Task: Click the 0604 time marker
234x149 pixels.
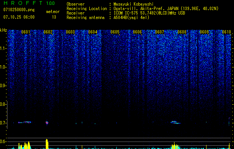Action: tap(93, 32)
